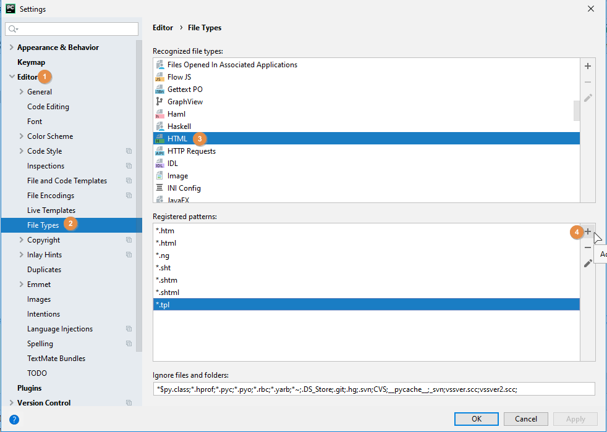607x432 pixels.
Task: Open the Intentions settings page
Action: tap(43, 314)
